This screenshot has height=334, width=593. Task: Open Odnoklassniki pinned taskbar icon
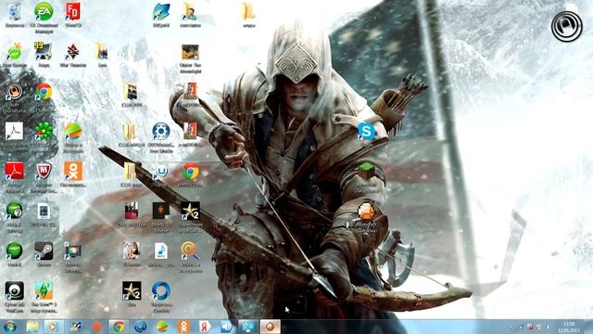[183, 327]
